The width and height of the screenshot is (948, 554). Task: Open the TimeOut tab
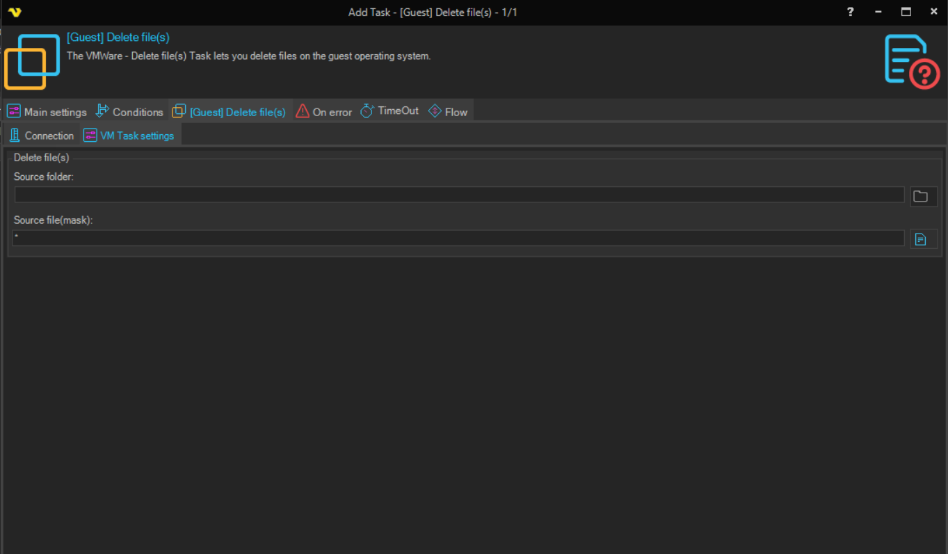[390, 111]
